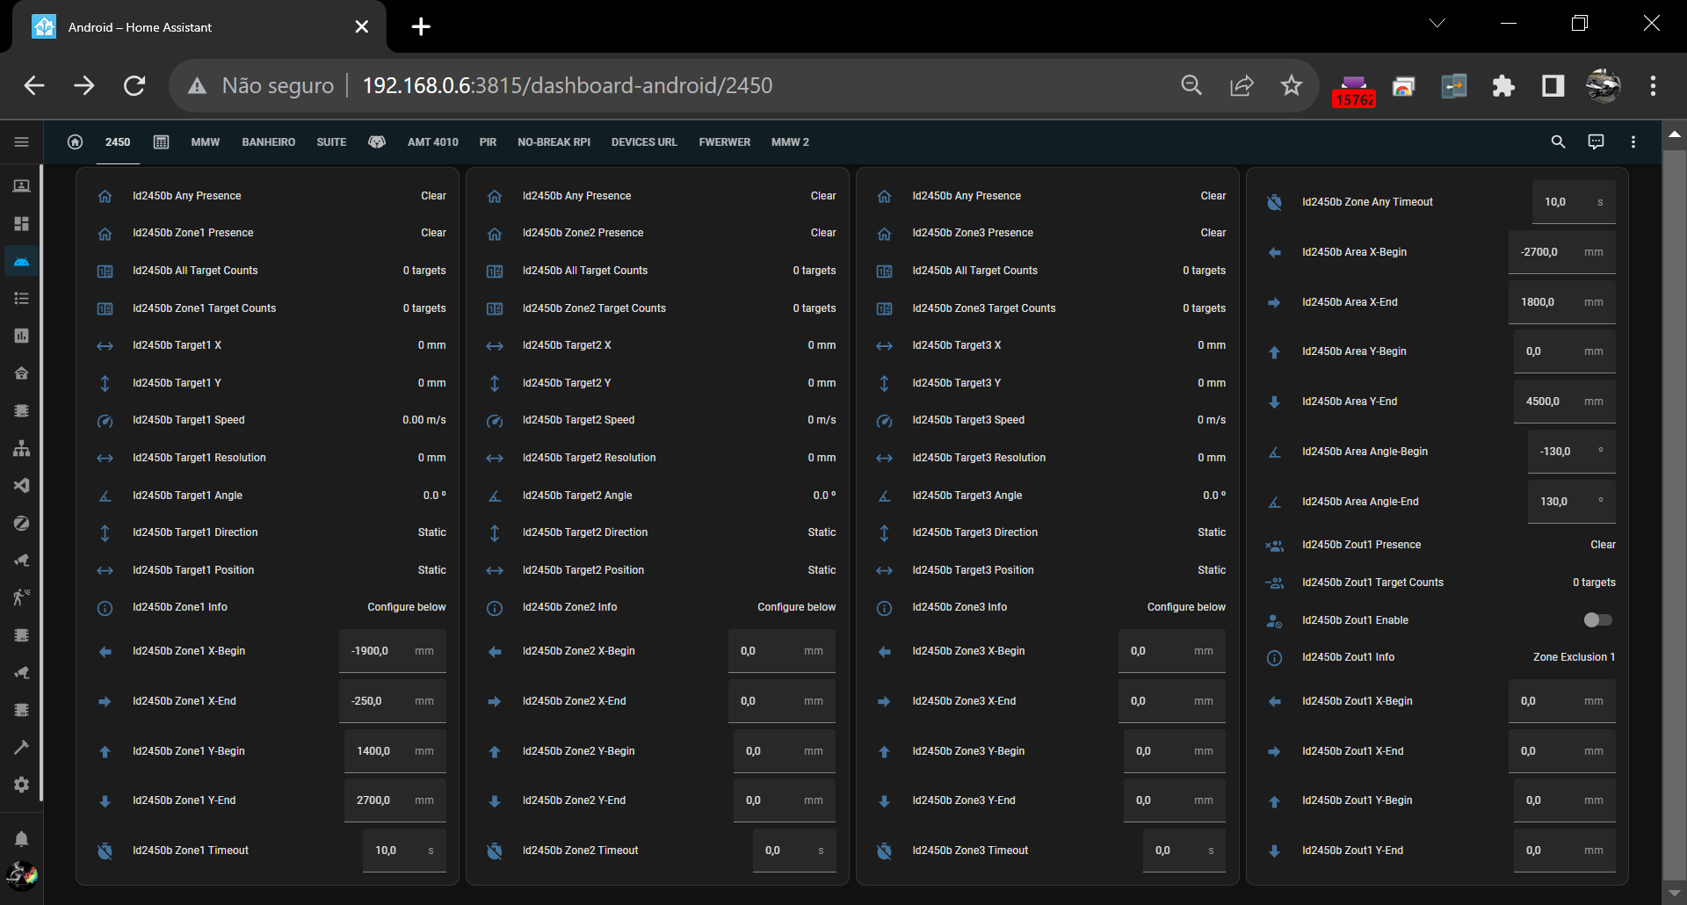Click the browser page reload button
The width and height of the screenshot is (1687, 905).
point(134,85)
